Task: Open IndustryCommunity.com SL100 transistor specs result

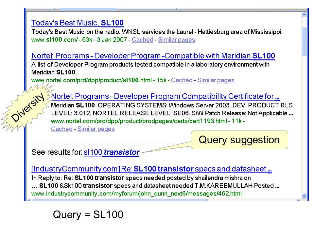Action: coord(151,169)
